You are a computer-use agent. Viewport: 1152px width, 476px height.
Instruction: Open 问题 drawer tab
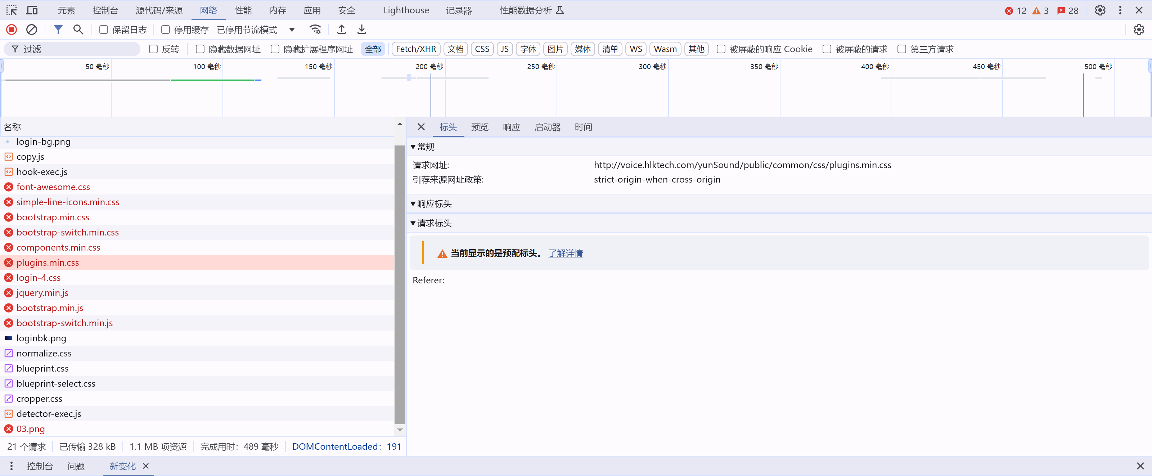tap(76, 466)
